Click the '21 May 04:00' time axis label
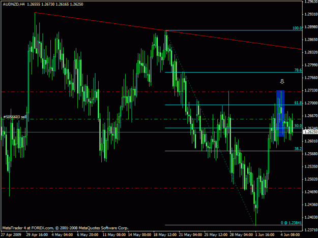This screenshot has width=318, height=238. click(x=190, y=235)
